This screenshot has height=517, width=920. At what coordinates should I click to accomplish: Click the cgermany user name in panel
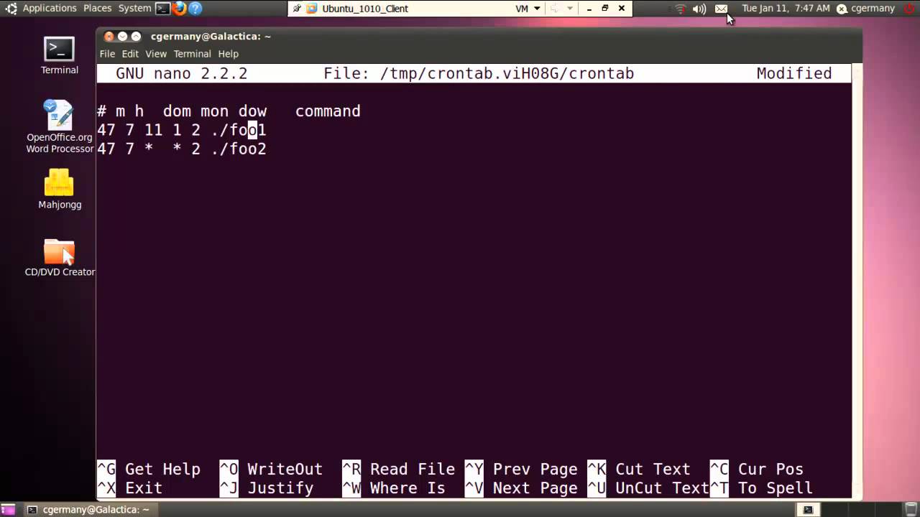tap(873, 9)
